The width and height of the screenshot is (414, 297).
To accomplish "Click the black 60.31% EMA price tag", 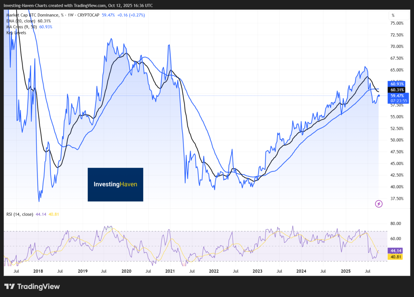I will coord(398,90).
